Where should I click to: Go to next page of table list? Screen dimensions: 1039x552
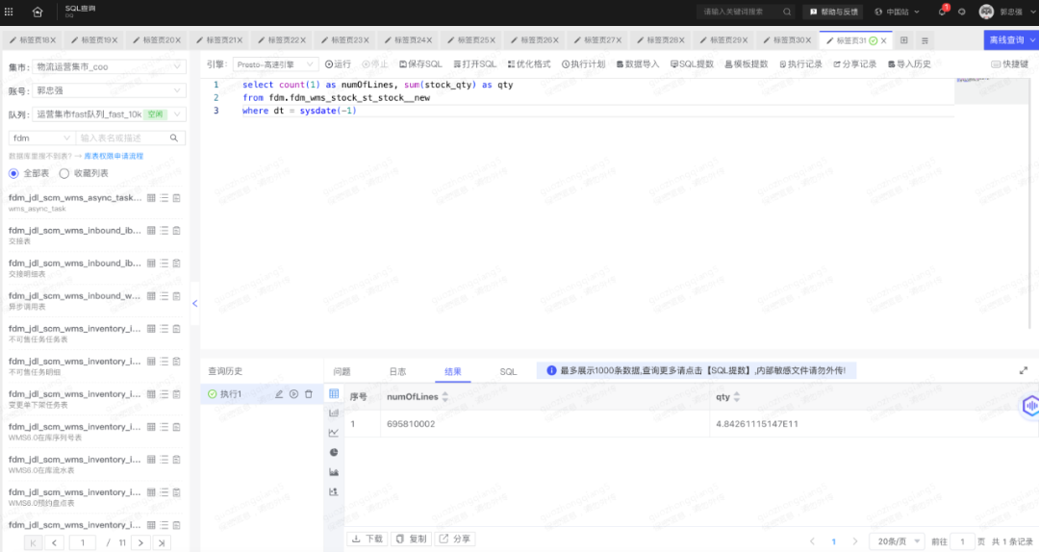click(140, 542)
